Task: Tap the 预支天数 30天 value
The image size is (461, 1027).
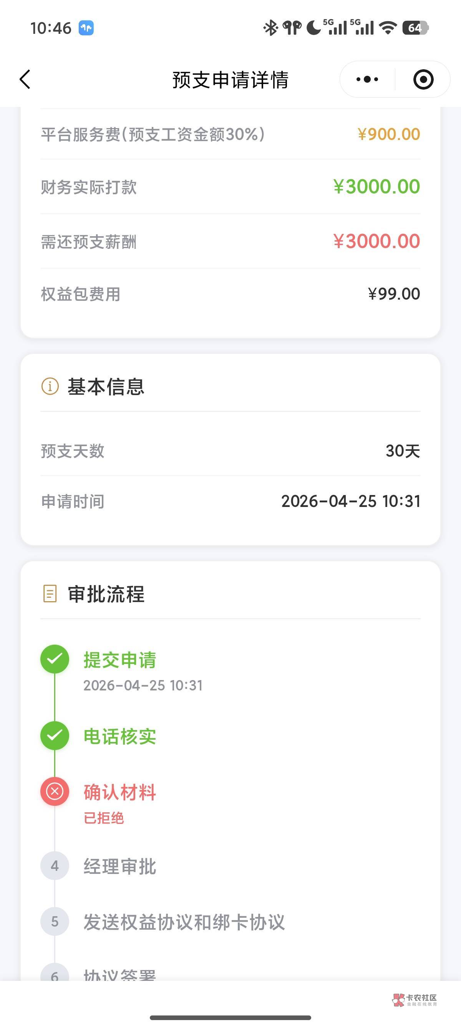Action: pos(403,451)
